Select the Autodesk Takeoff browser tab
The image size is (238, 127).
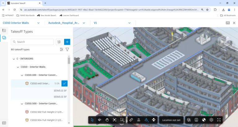pyautogui.click(x=24, y=3)
